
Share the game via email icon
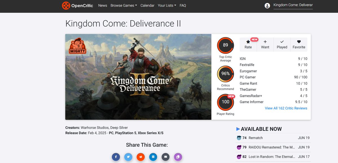[x=165, y=157]
